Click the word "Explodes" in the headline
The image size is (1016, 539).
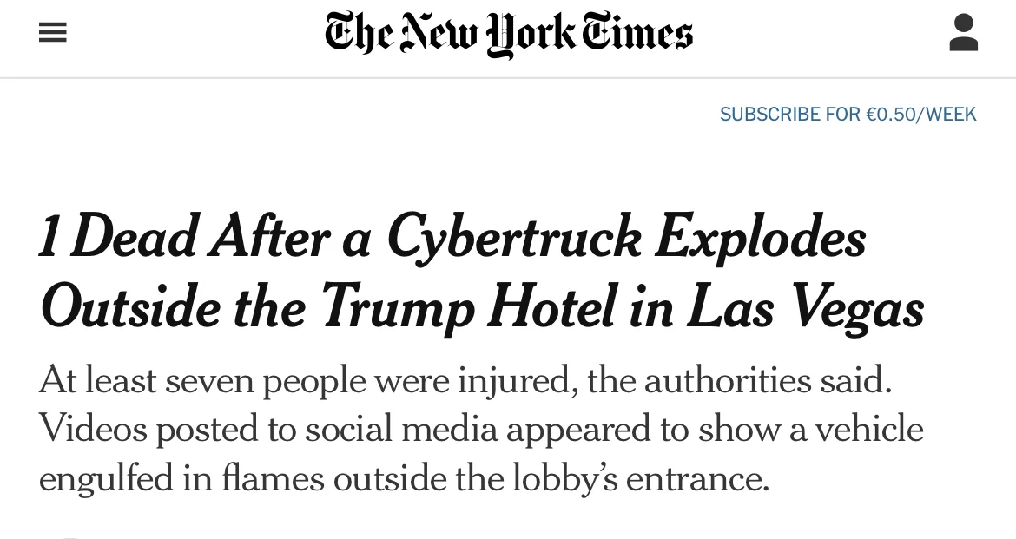[x=760, y=238]
